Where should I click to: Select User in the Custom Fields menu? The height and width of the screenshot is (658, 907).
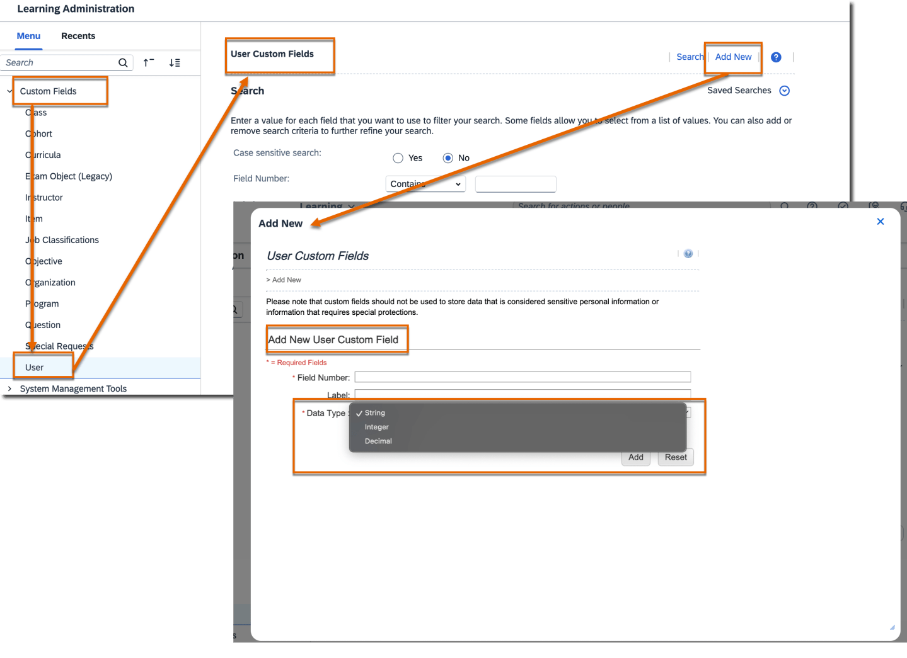coord(34,367)
